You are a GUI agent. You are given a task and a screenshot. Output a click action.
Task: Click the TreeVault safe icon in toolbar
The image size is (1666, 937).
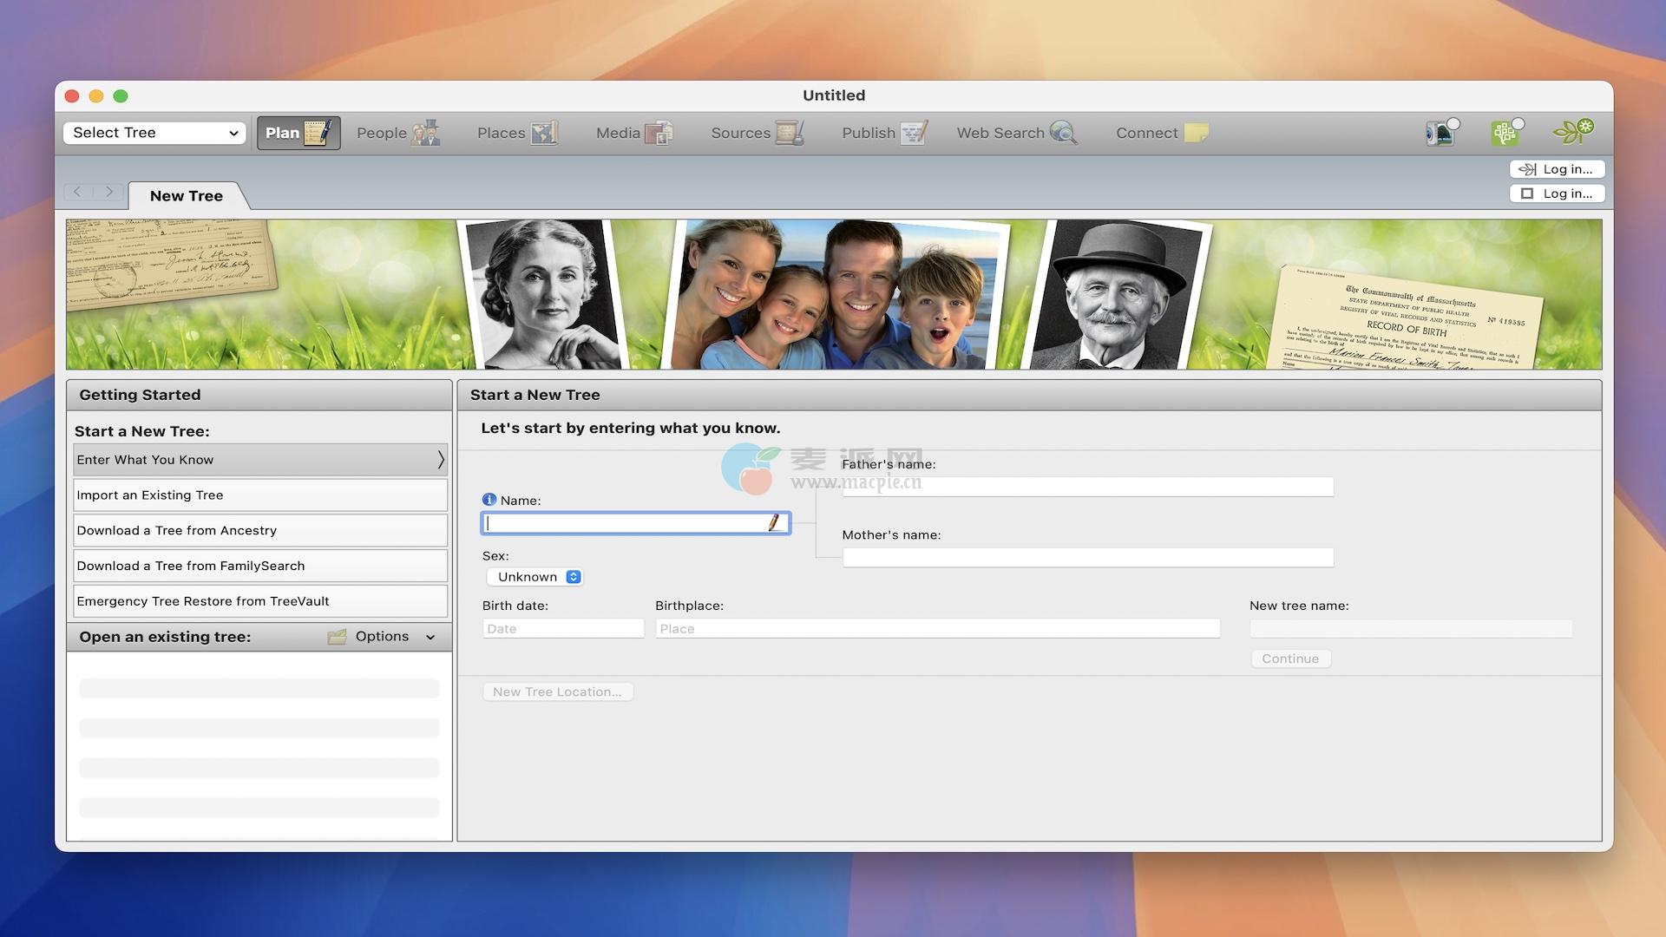click(1441, 133)
